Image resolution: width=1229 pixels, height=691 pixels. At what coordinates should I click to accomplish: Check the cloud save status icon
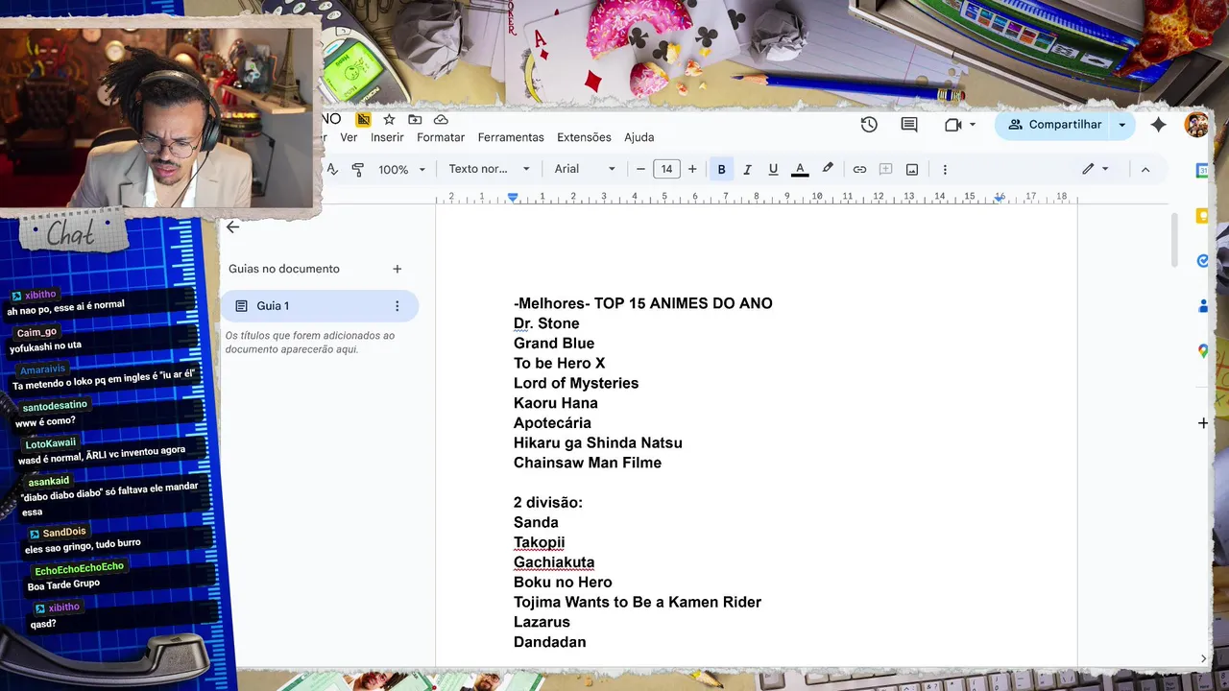click(x=441, y=119)
